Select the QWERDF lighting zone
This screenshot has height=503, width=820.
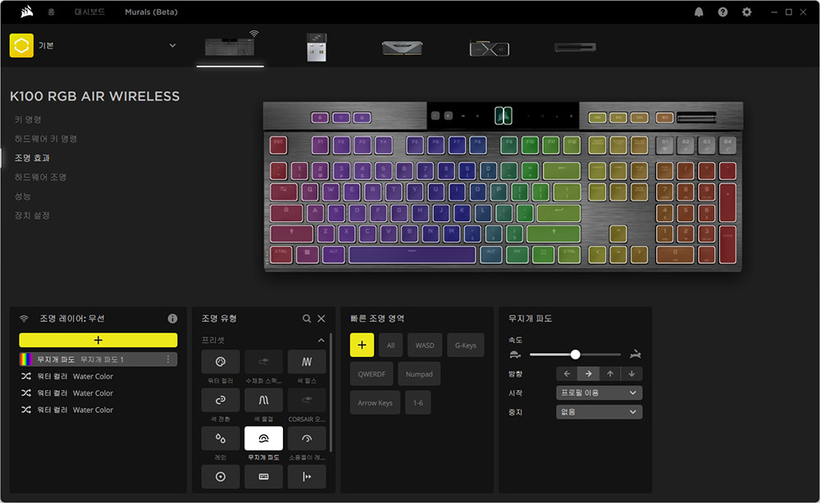coord(371,374)
